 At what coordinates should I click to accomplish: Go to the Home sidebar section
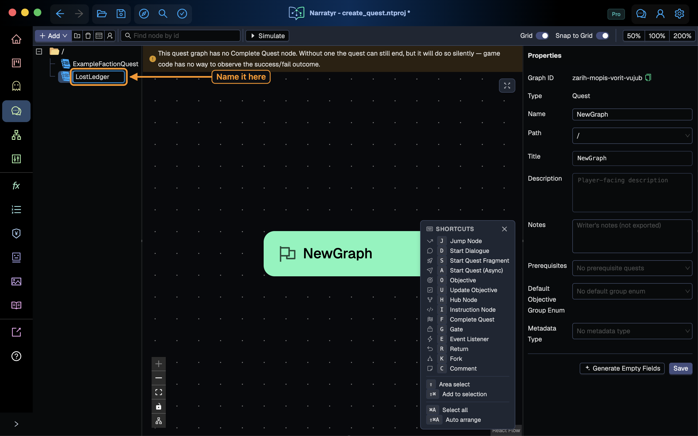click(x=16, y=39)
